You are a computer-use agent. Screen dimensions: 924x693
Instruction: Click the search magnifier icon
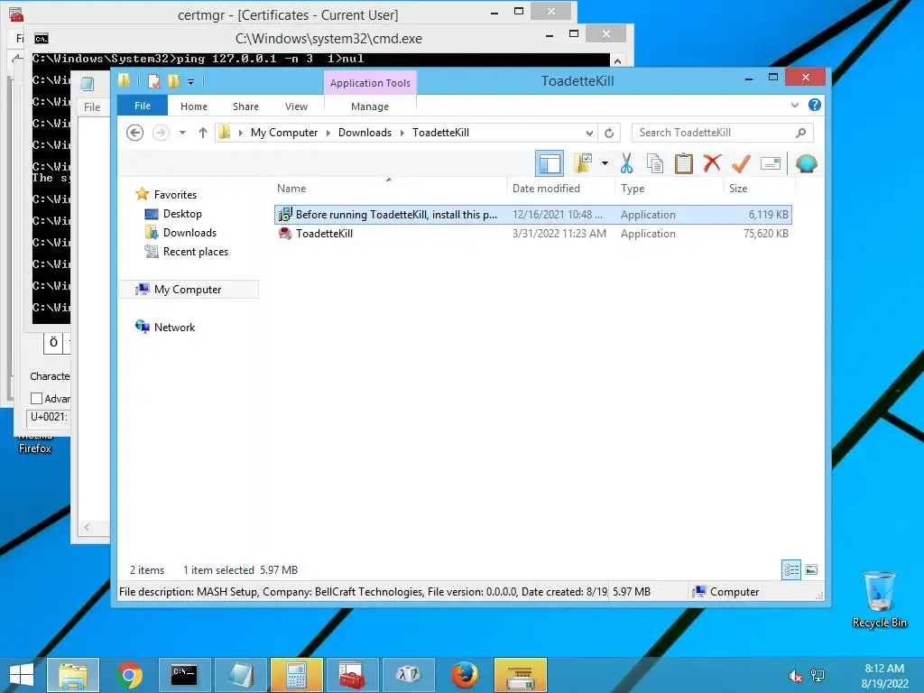(801, 133)
